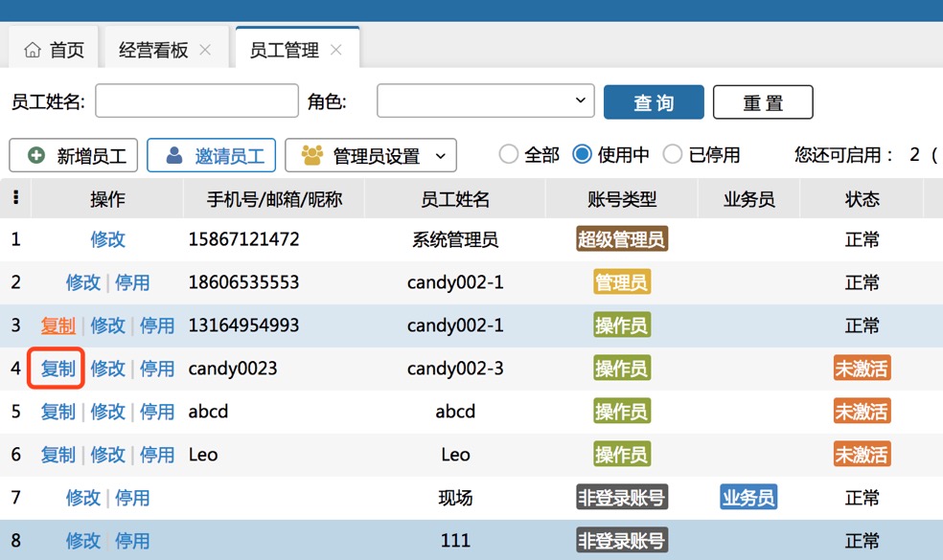
Task: Click 停用 for 现场 row
Action: coord(132,498)
